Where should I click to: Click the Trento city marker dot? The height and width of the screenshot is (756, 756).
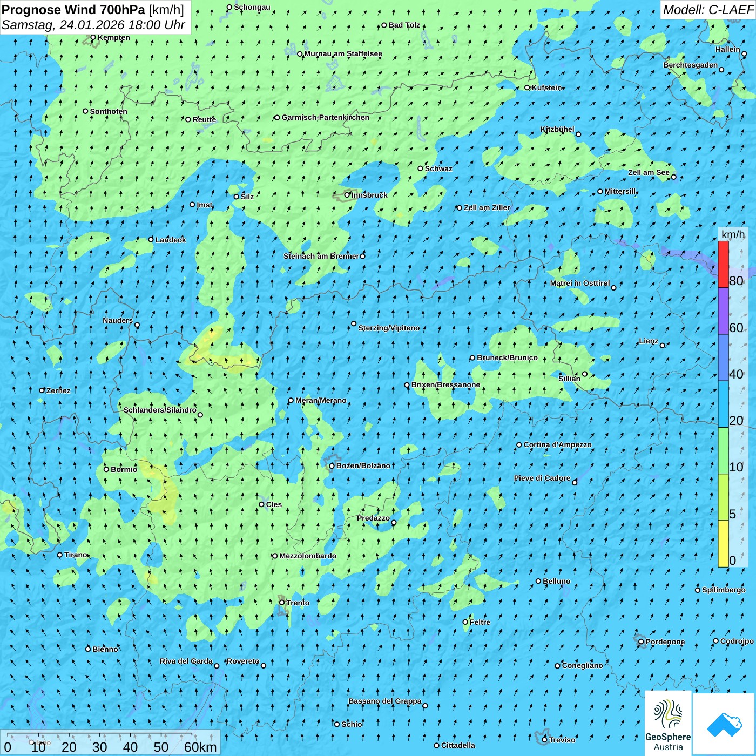click(x=282, y=603)
